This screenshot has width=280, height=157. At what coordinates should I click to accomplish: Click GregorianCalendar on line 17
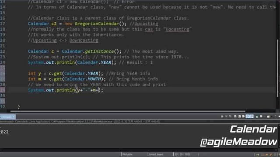[97, 24]
